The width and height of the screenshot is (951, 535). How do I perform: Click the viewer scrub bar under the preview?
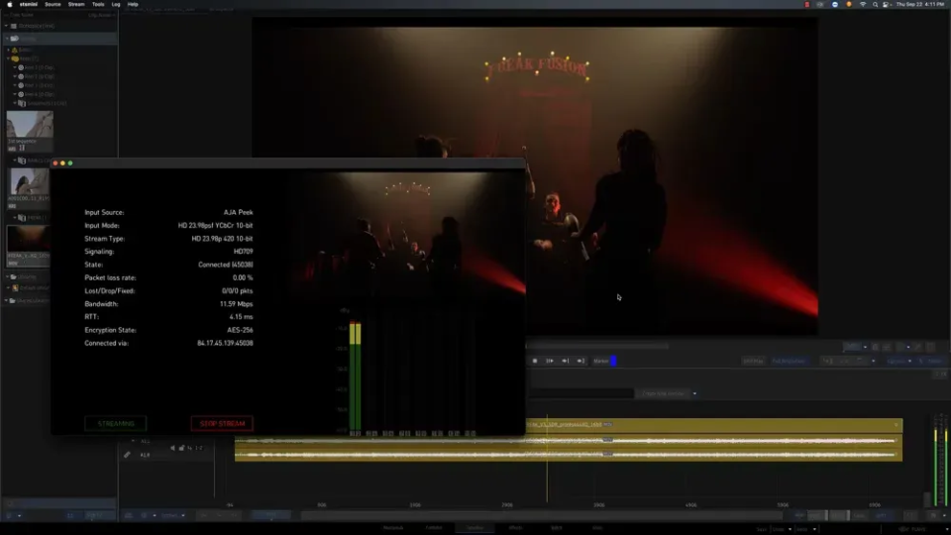point(597,347)
